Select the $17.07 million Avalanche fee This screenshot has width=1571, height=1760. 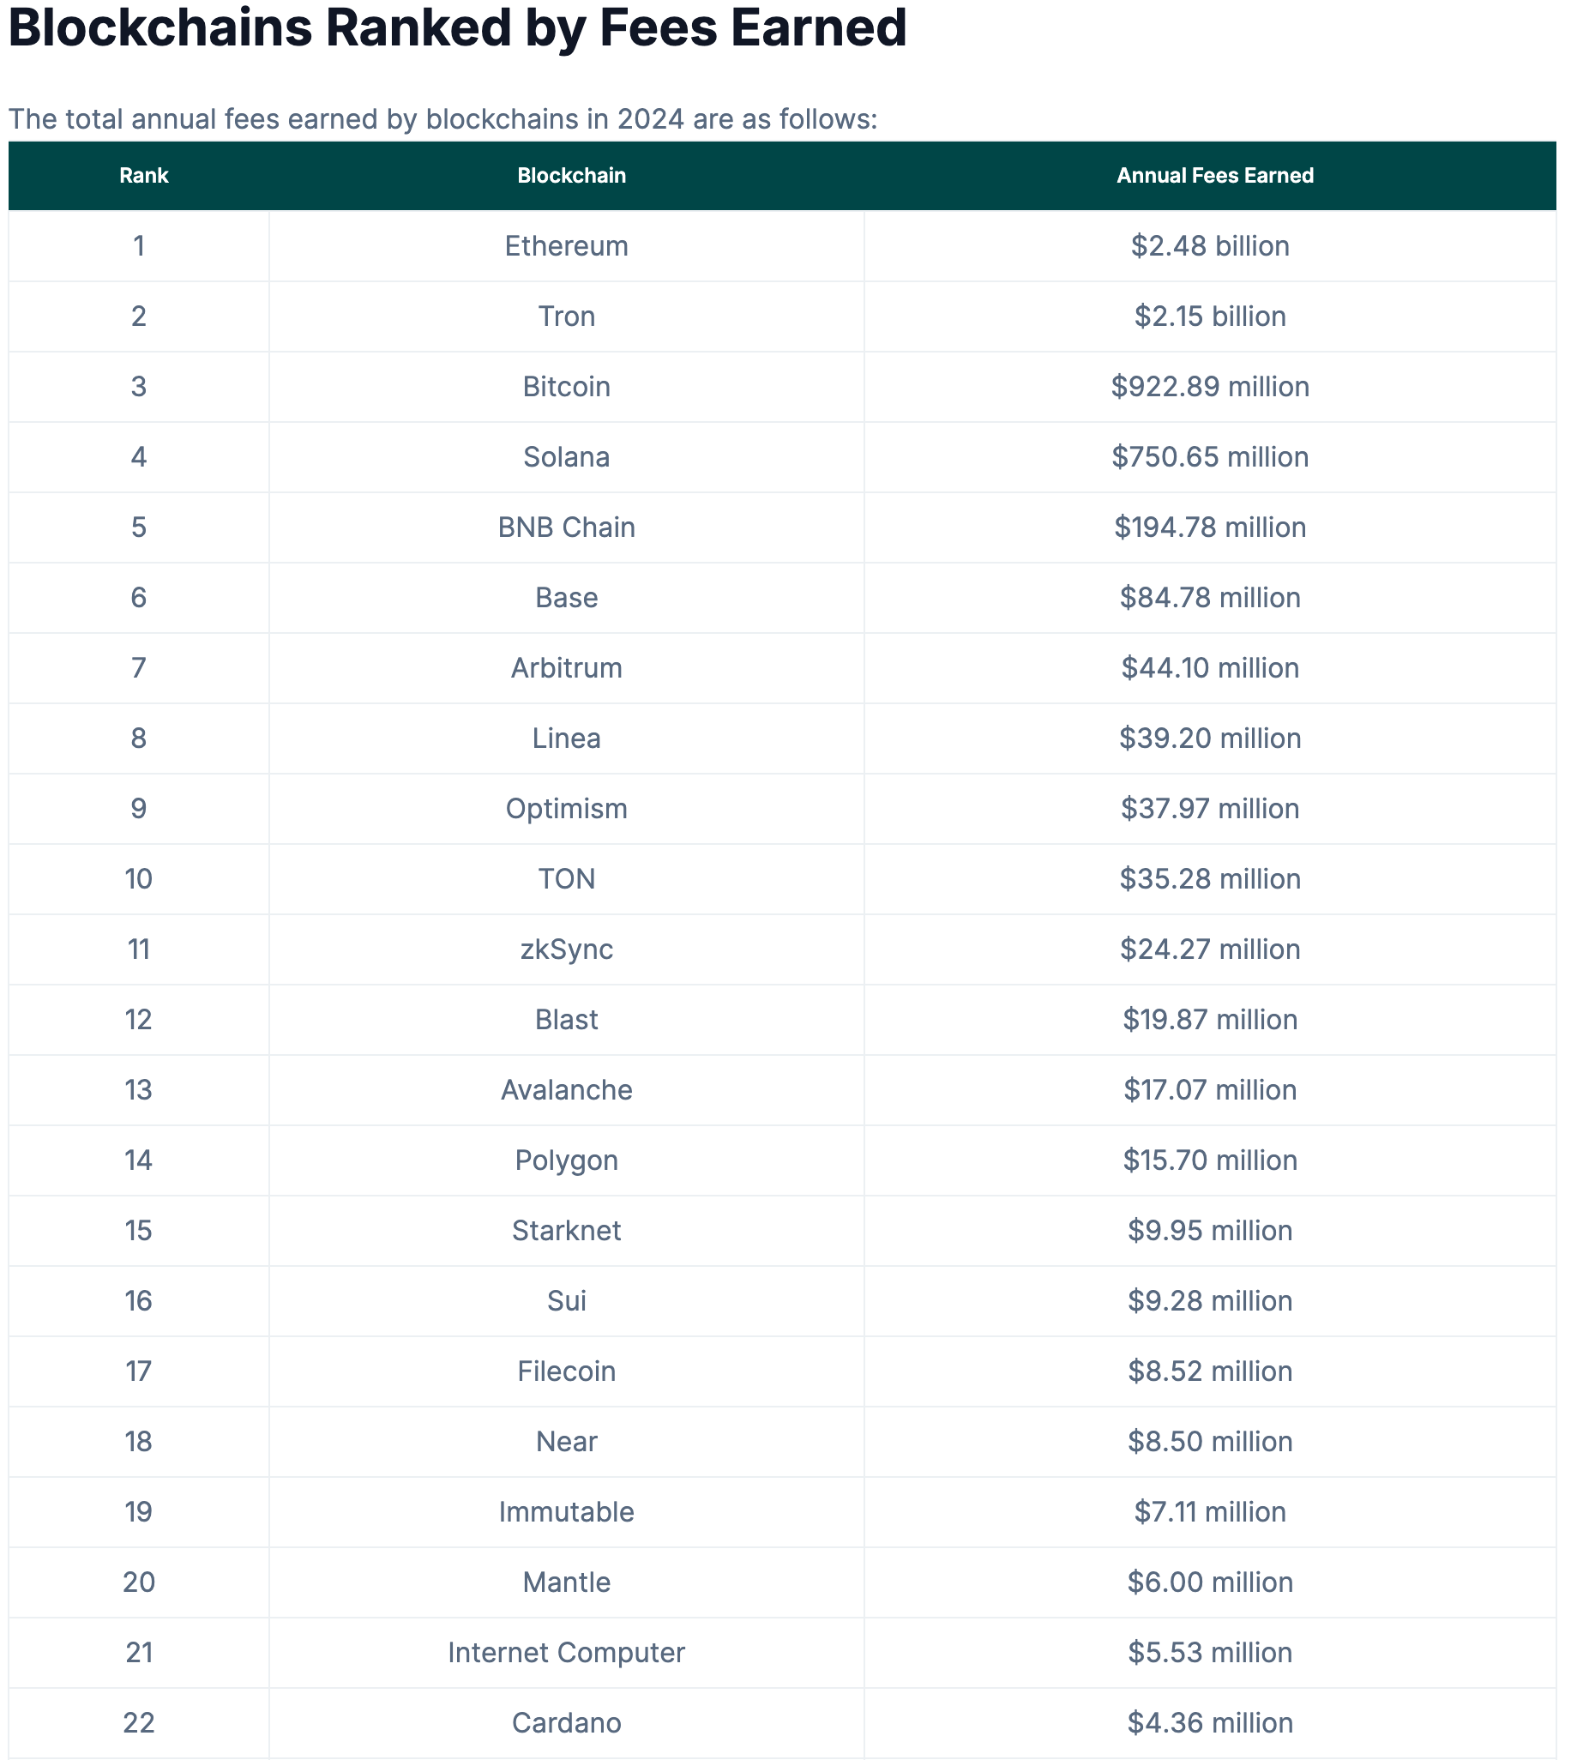pyautogui.click(x=1209, y=1090)
